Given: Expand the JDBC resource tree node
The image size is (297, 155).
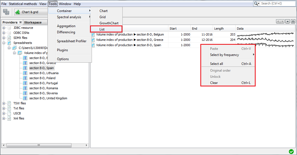Looking at the screenshot, I should click(x=4, y=28).
